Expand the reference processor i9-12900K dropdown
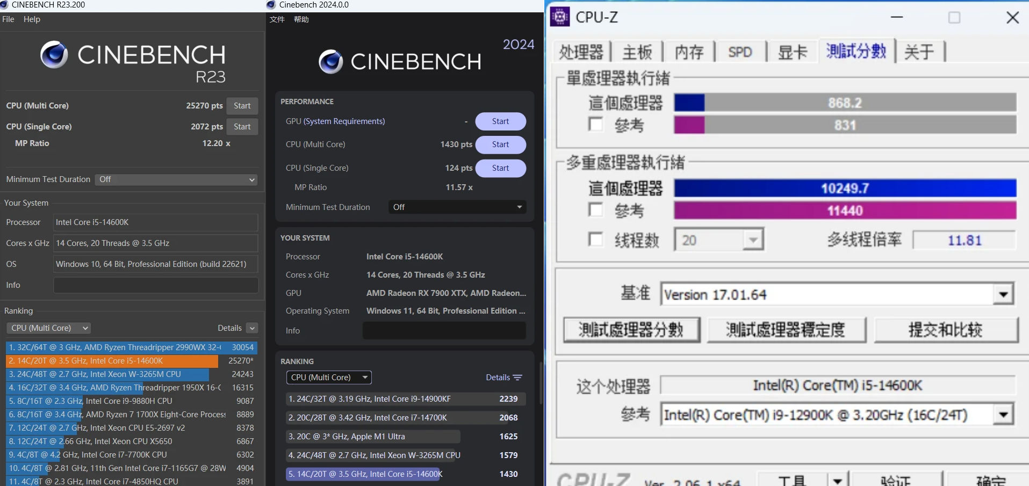1029x486 pixels. [x=1003, y=415]
